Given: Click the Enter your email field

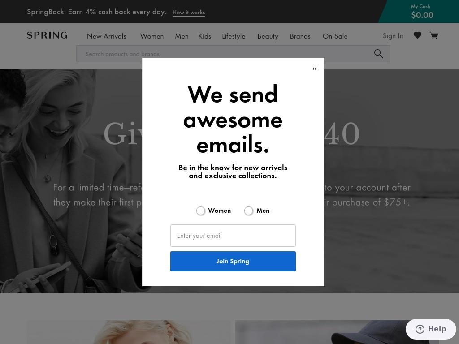Looking at the screenshot, I should 233,236.
